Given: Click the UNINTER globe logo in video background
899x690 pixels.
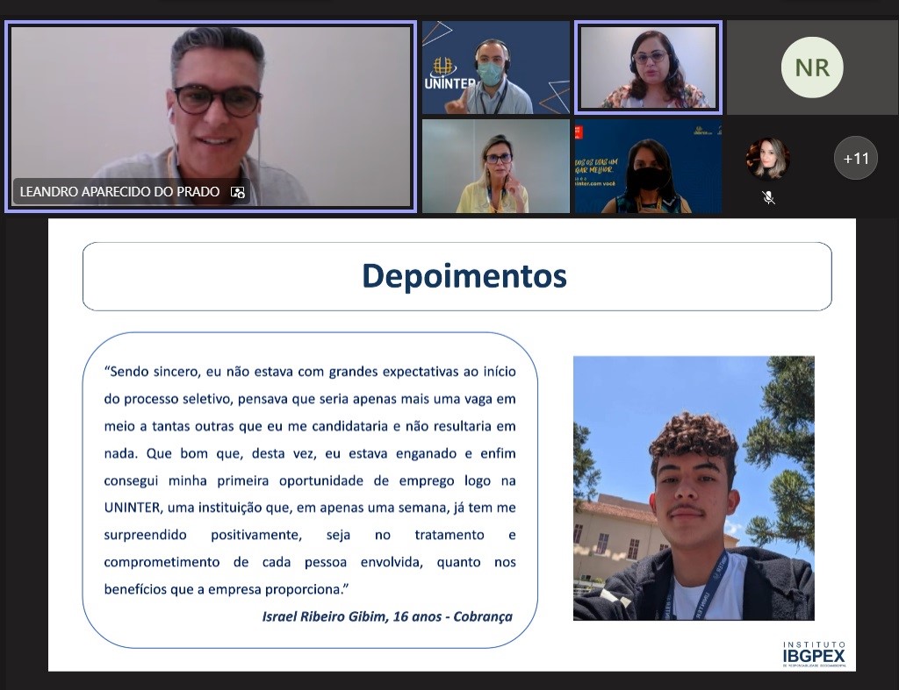Looking at the screenshot, I should pos(445,68).
